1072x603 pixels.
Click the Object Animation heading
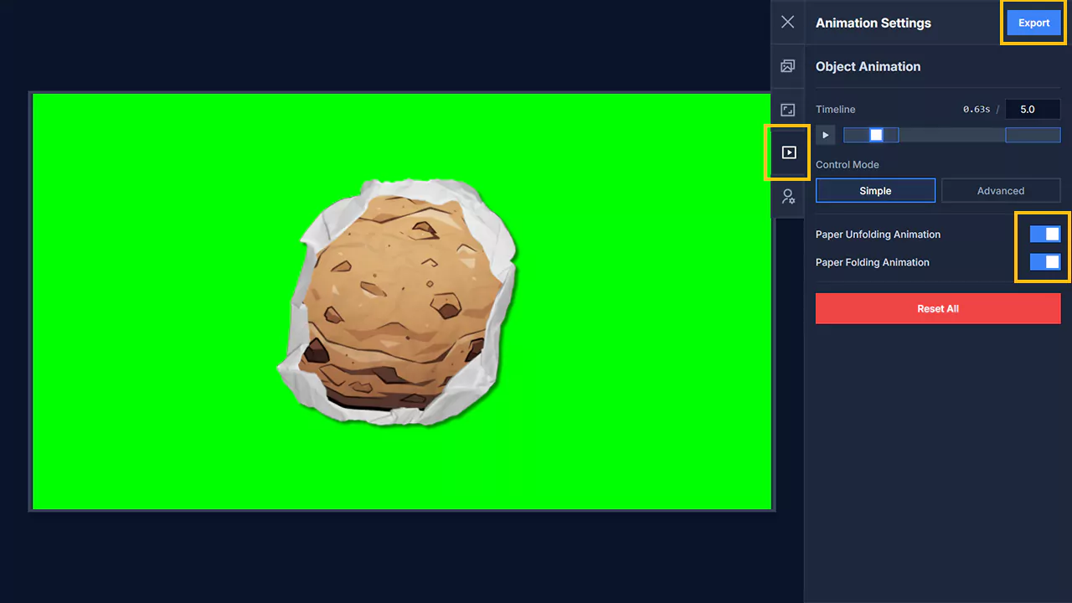pos(868,66)
